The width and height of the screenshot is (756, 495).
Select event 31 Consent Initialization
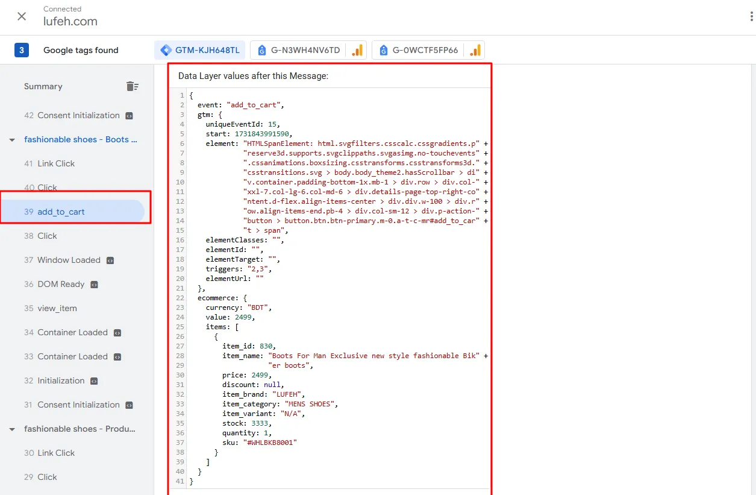72,405
